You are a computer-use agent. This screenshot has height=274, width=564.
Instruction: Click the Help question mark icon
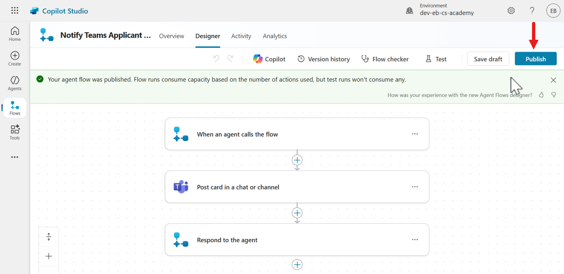coord(532,11)
